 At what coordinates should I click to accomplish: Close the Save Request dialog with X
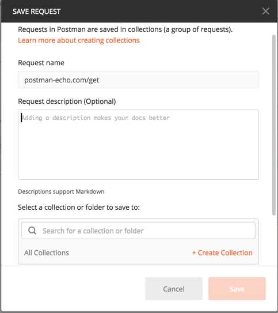point(266,11)
